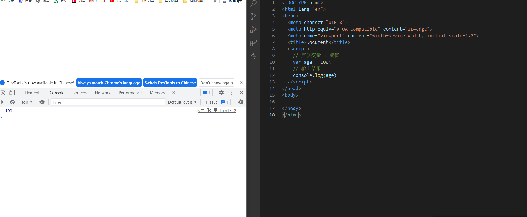
Task: Open the YouTube bookmark
Action: click(x=120, y=1)
